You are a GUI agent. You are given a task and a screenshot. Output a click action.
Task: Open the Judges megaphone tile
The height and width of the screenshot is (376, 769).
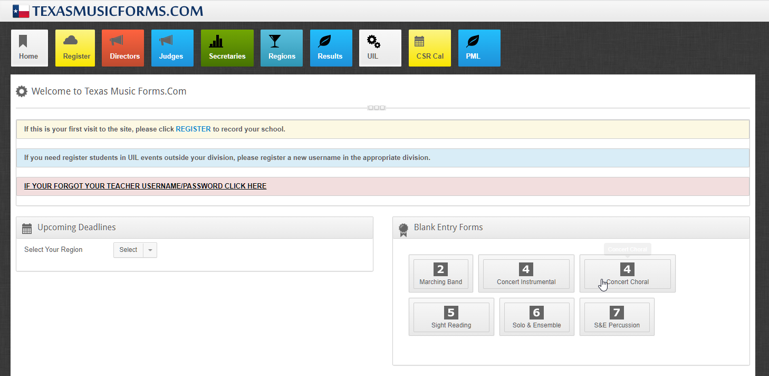172,48
